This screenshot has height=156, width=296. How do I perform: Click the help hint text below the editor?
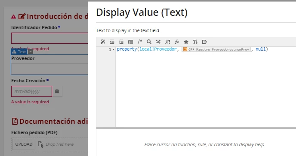click(x=204, y=144)
